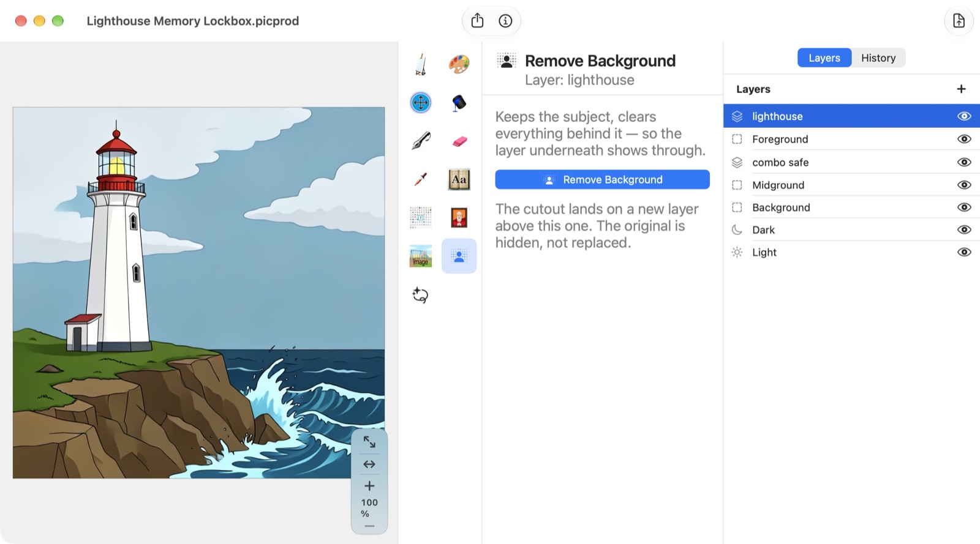Click the Dark layer's moon icon
The image size is (980, 544).
737,229
